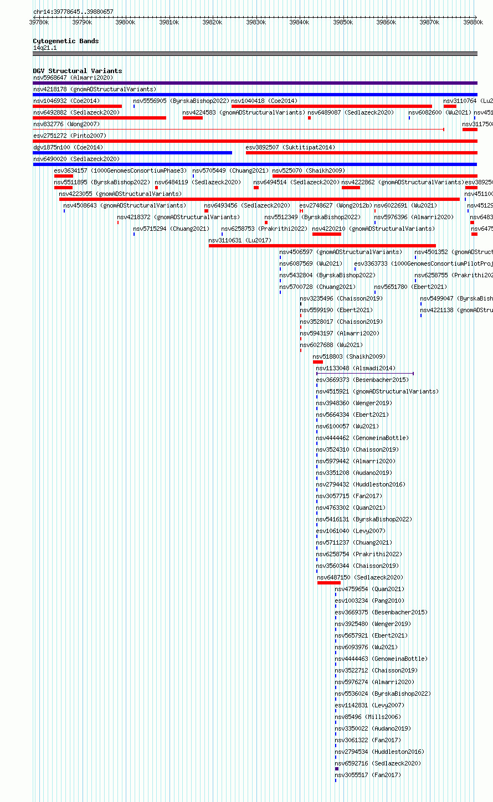Viewport: 493px width, 802px height.
Task: Open esv3634157 1000GenomesConsortiumPhase3 label
Action: coord(121,170)
